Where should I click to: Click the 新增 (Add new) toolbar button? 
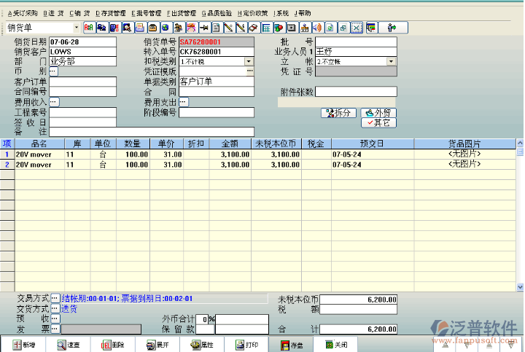pyautogui.click(x=22, y=345)
